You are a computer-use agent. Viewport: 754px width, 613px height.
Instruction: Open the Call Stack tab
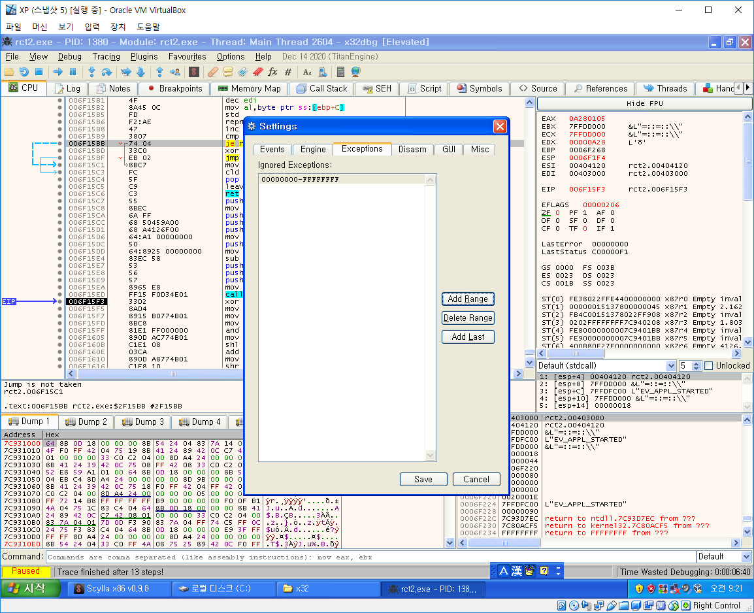click(x=322, y=88)
